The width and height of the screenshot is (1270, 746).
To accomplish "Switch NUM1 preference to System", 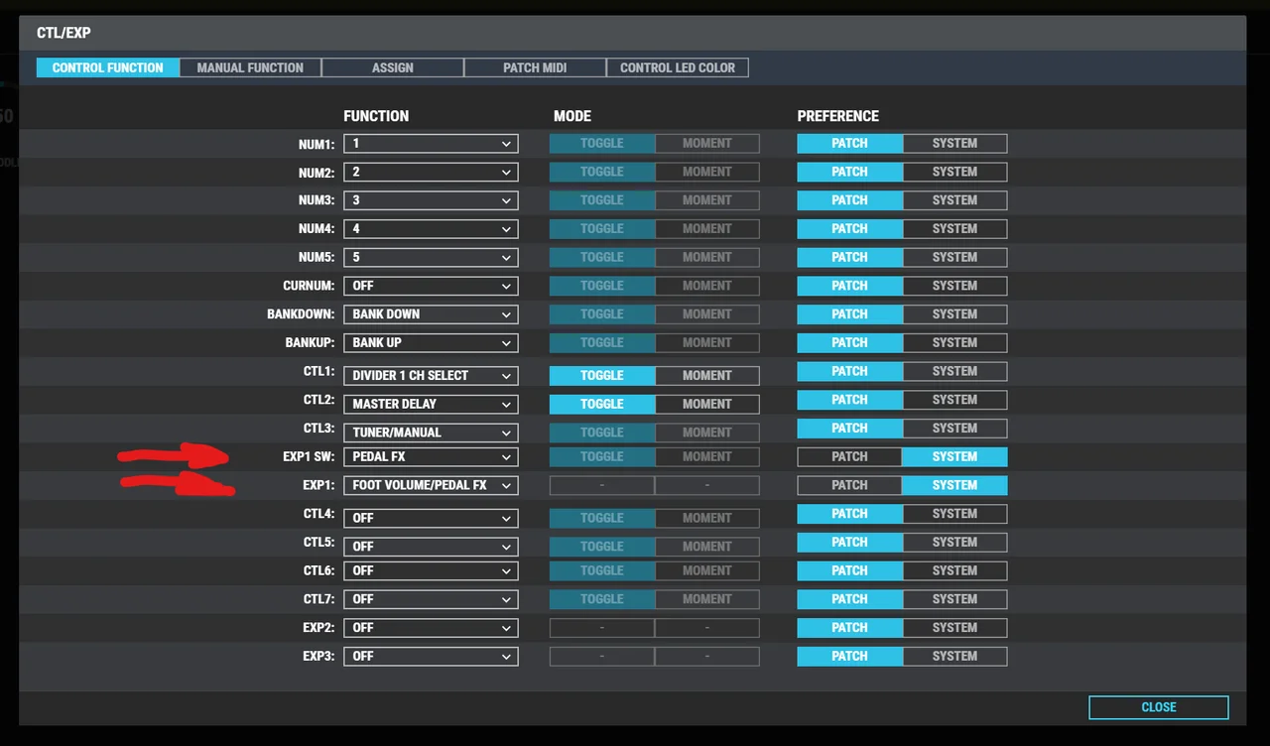I will point(954,144).
